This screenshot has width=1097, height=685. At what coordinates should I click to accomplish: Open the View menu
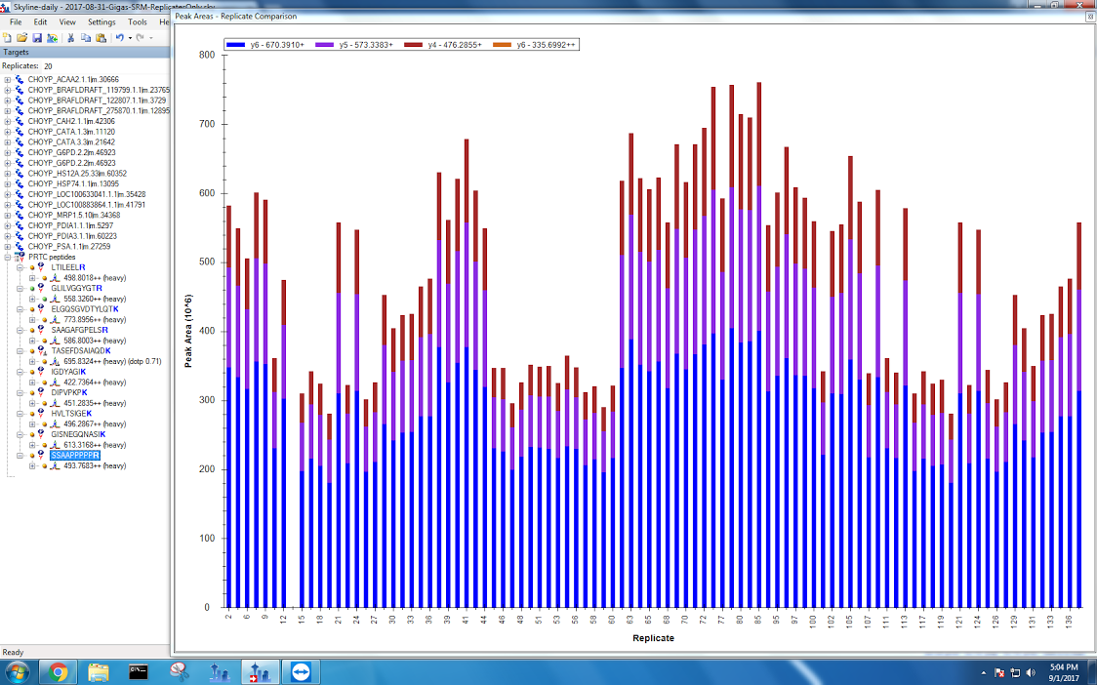point(67,21)
